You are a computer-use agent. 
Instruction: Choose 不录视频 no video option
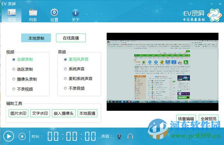point(22,89)
